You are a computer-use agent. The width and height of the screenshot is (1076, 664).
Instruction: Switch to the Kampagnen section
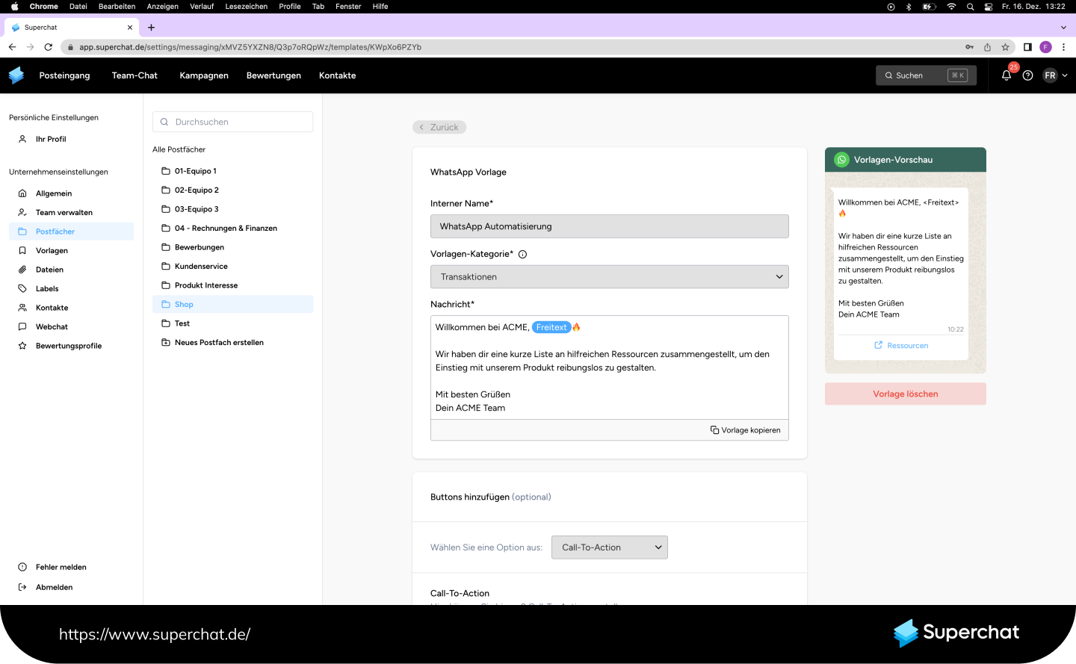pos(203,75)
